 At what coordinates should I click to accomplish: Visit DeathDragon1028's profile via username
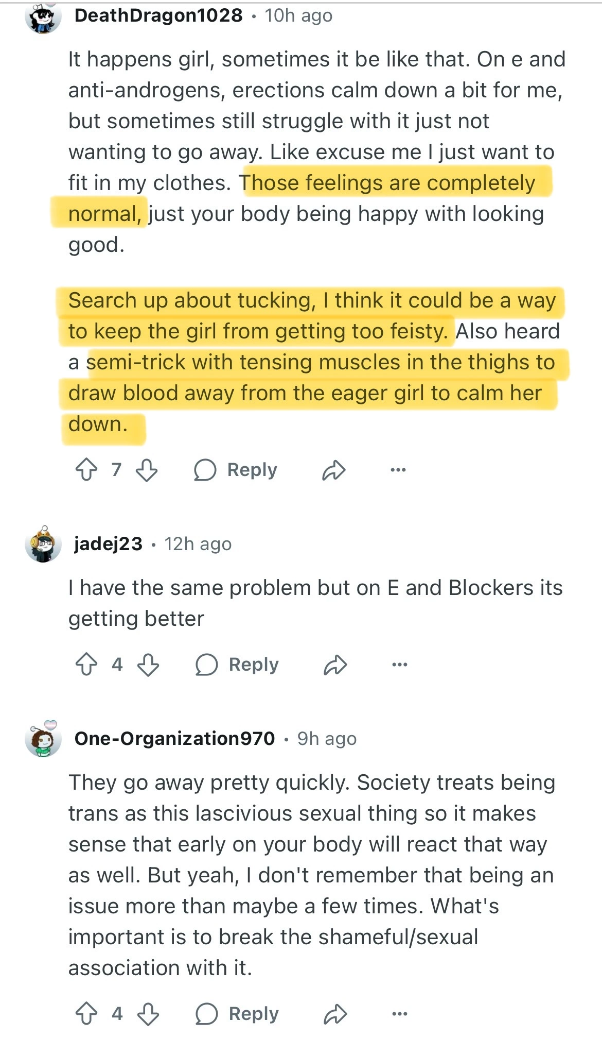(x=158, y=15)
